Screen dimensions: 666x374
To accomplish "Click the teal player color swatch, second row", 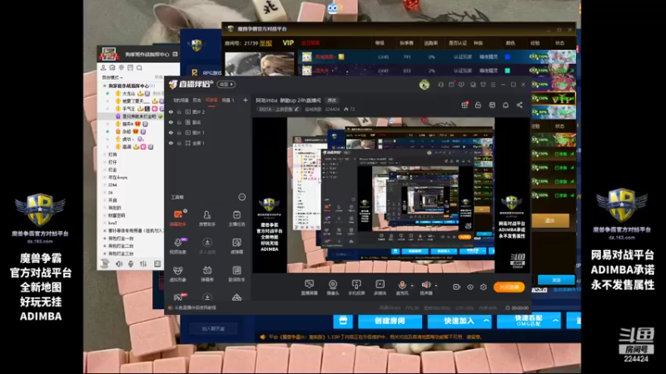I will click(507, 71).
